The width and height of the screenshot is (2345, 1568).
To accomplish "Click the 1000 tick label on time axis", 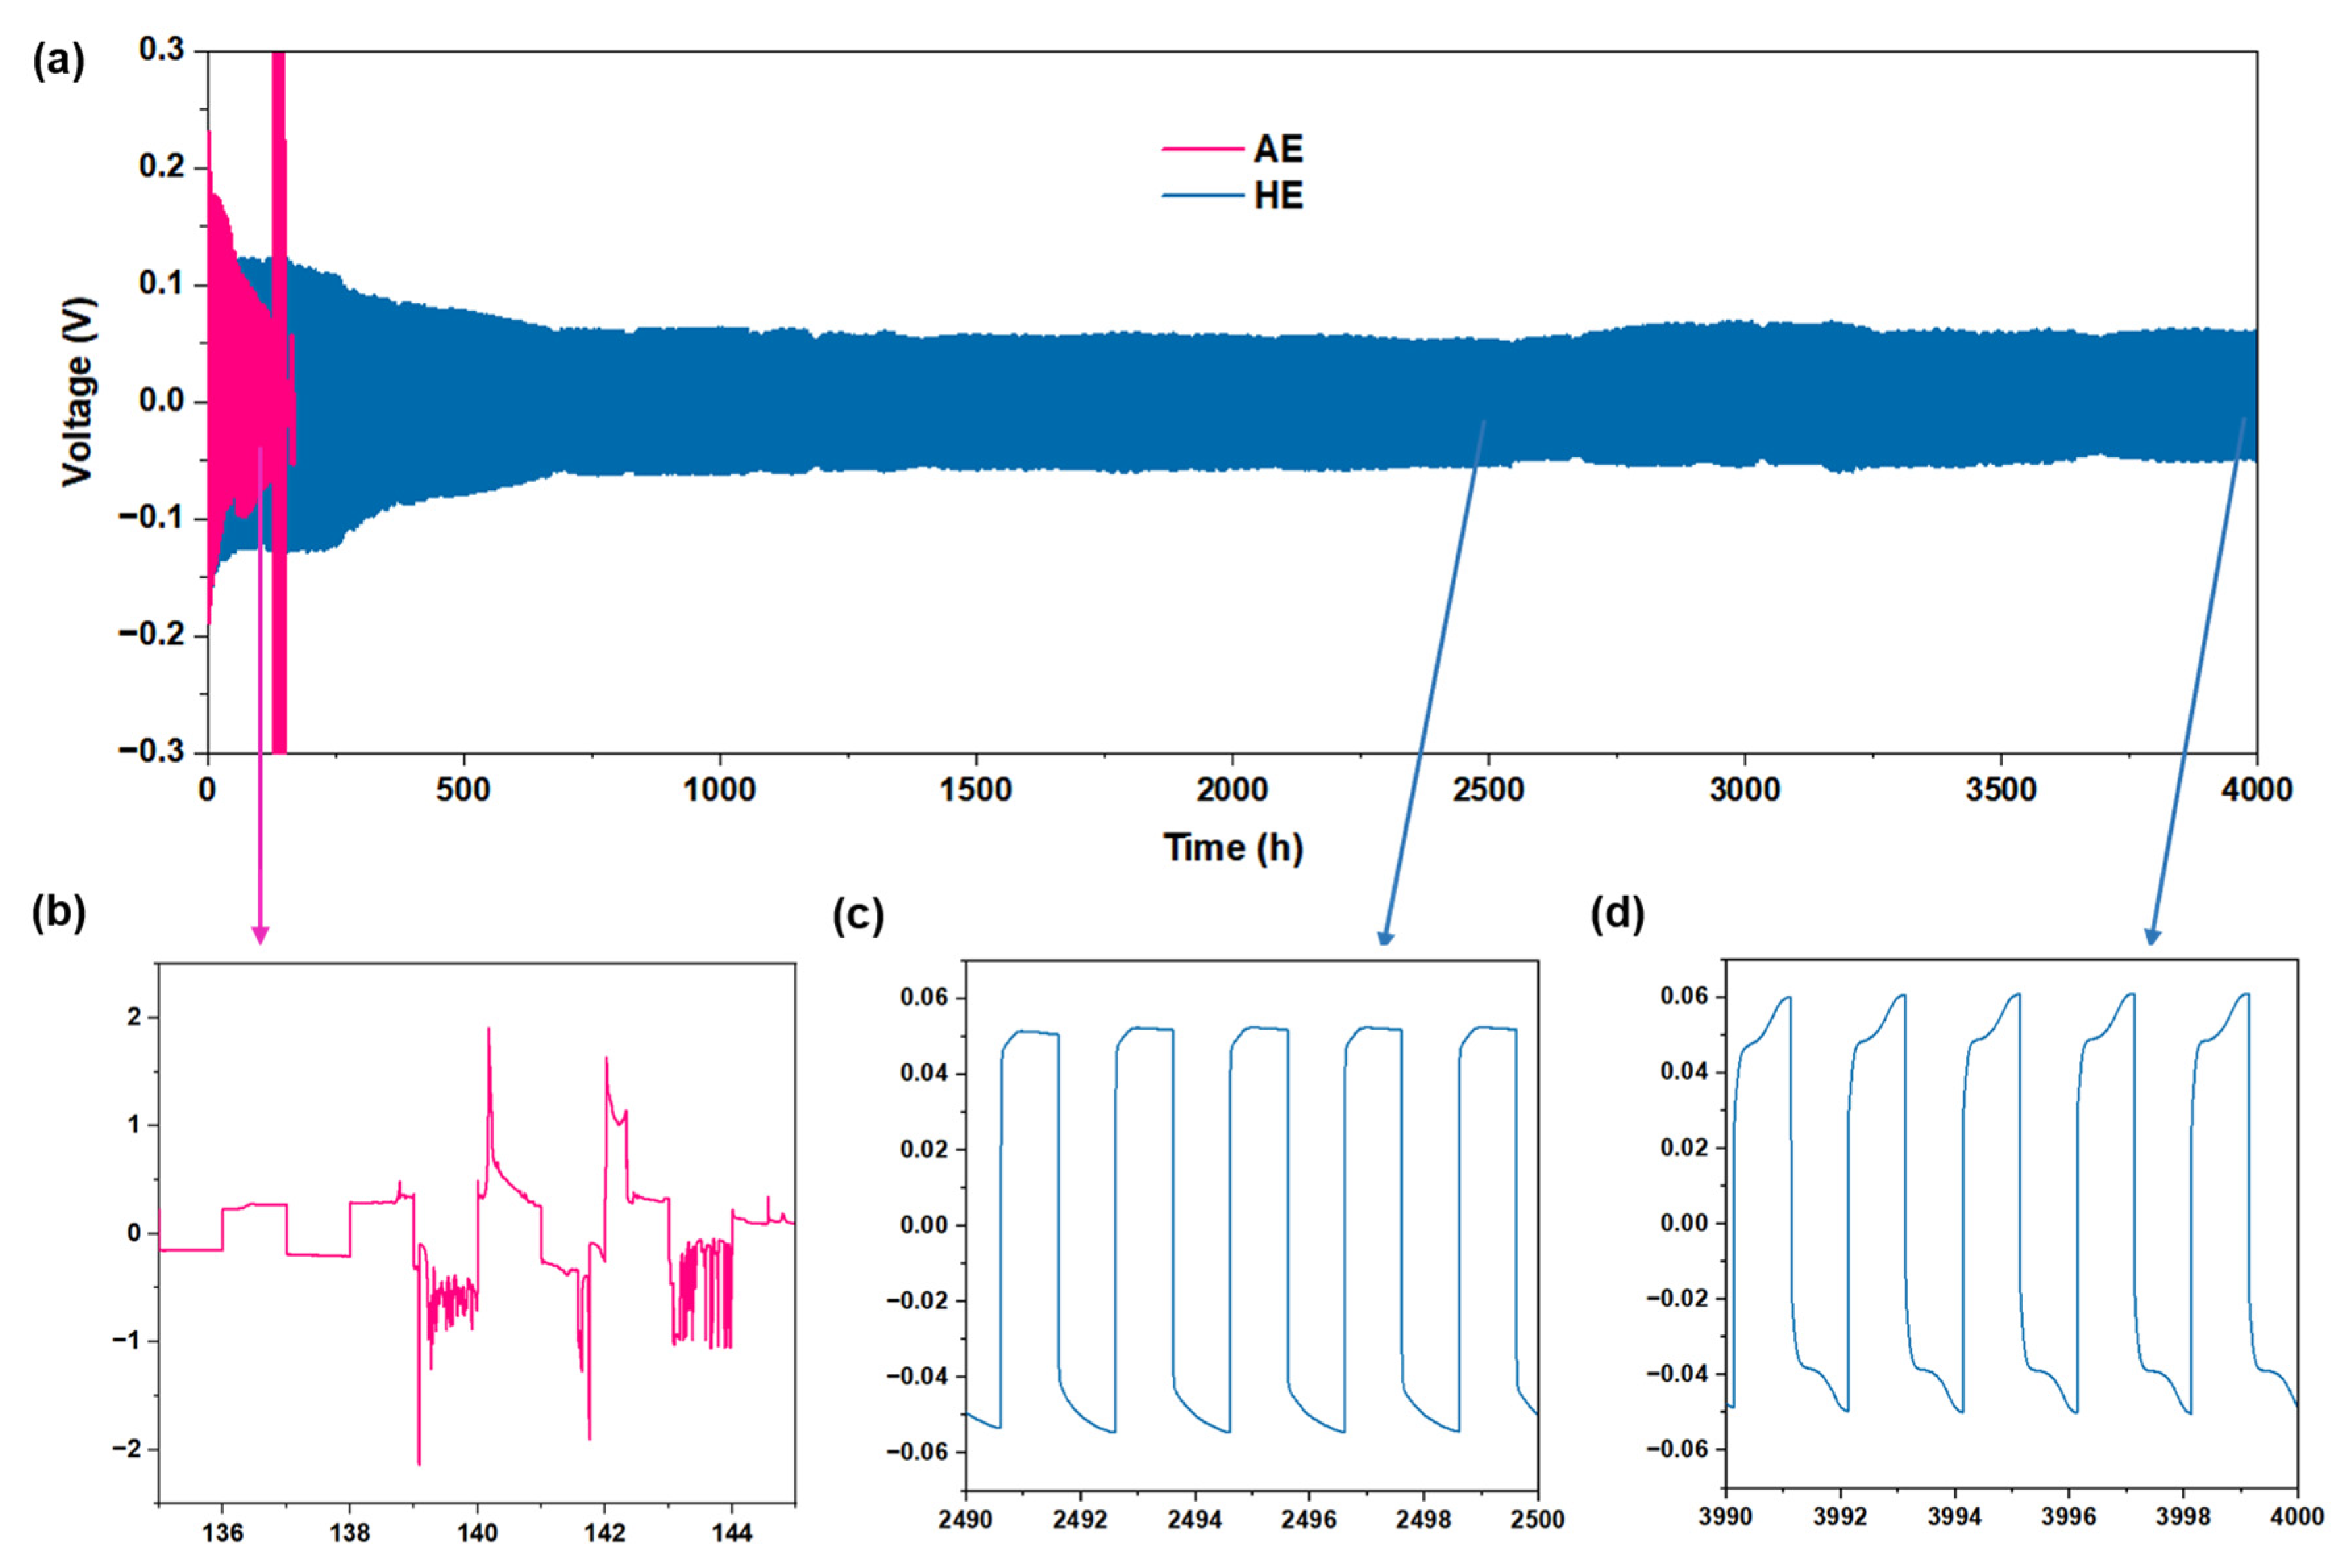I will click(x=719, y=790).
